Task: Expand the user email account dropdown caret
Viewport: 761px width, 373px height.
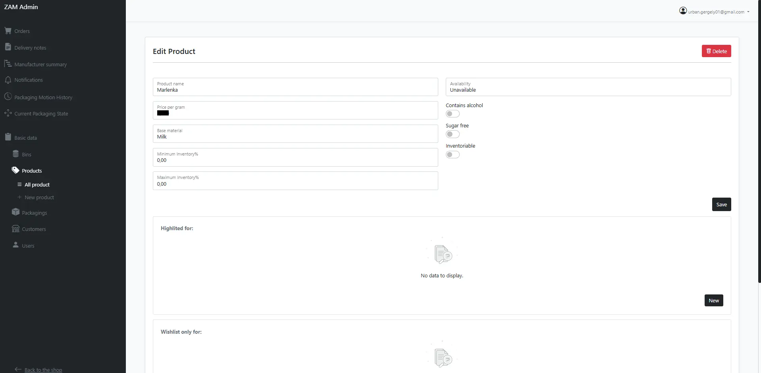Action: click(x=748, y=12)
